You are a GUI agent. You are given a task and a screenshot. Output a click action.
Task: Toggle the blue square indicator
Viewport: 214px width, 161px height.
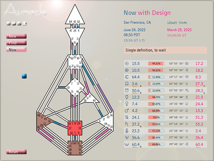tap(24, 76)
